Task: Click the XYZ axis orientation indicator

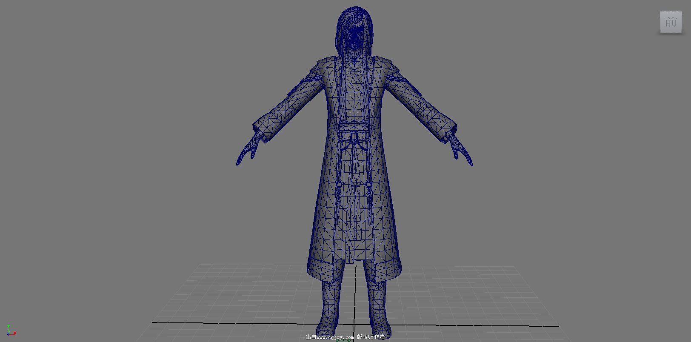Action: pyautogui.click(x=11, y=330)
